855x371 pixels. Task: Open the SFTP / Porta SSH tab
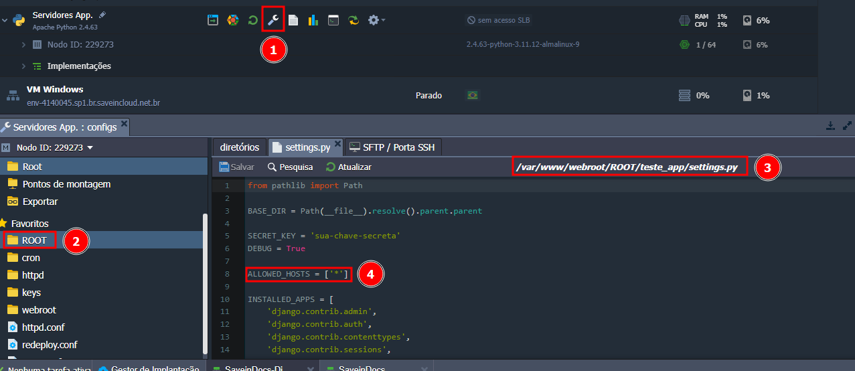pyautogui.click(x=393, y=147)
